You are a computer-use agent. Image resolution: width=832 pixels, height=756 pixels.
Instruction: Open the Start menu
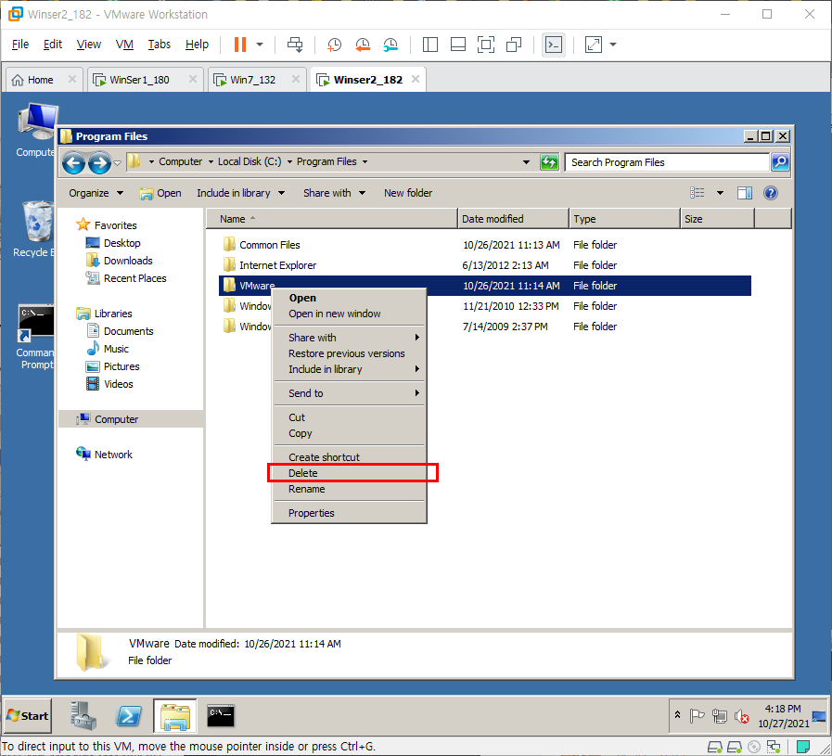pos(28,716)
